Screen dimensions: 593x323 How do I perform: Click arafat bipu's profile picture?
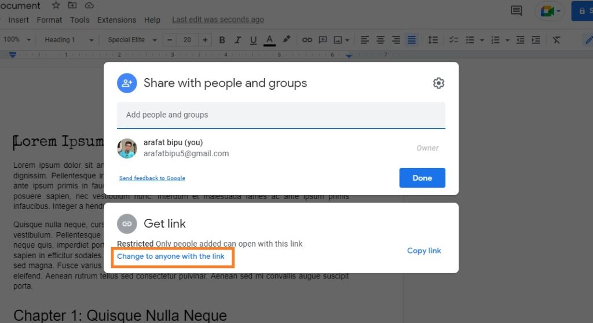pyautogui.click(x=127, y=148)
